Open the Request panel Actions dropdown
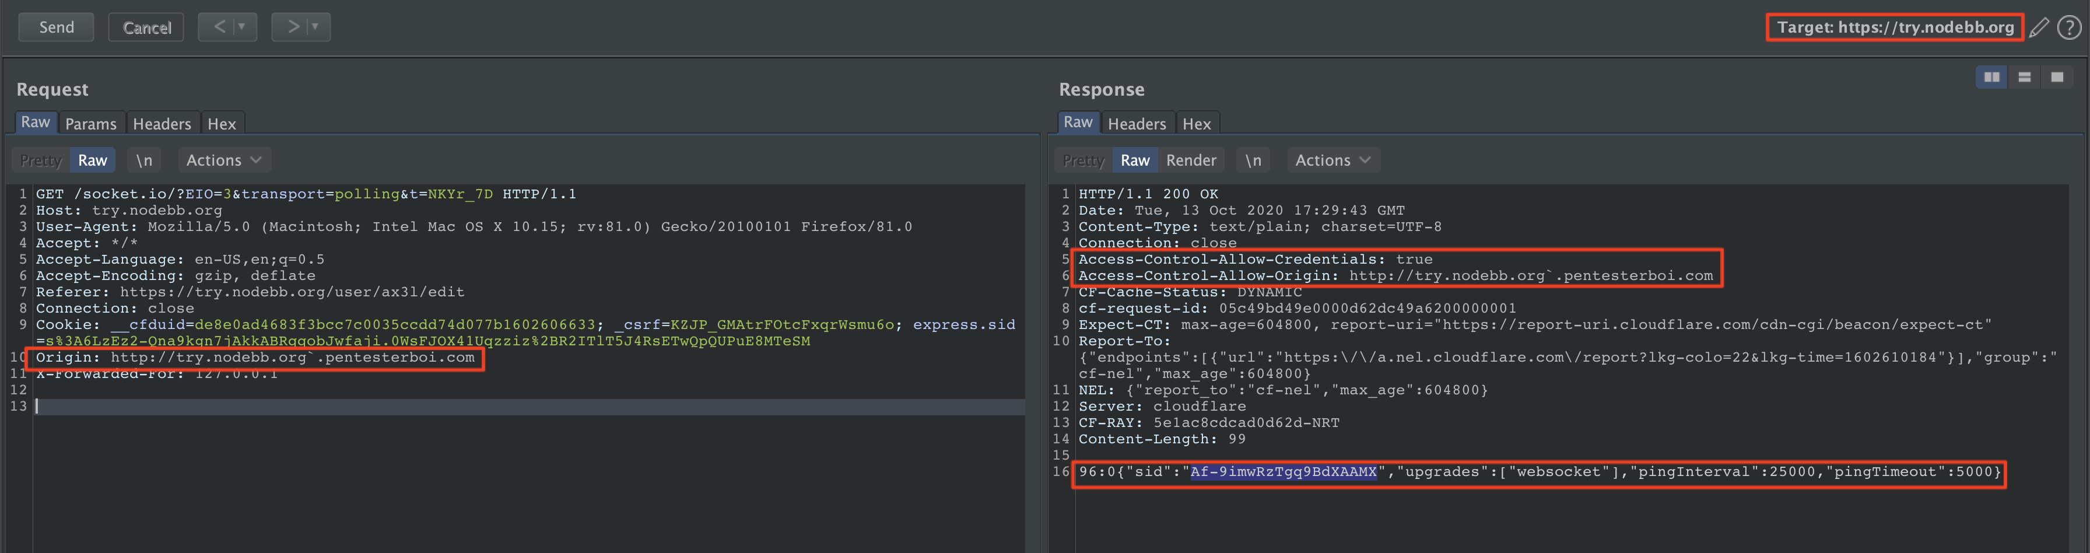The height and width of the screenshot is (553, 2090). (x=224, y=160)
